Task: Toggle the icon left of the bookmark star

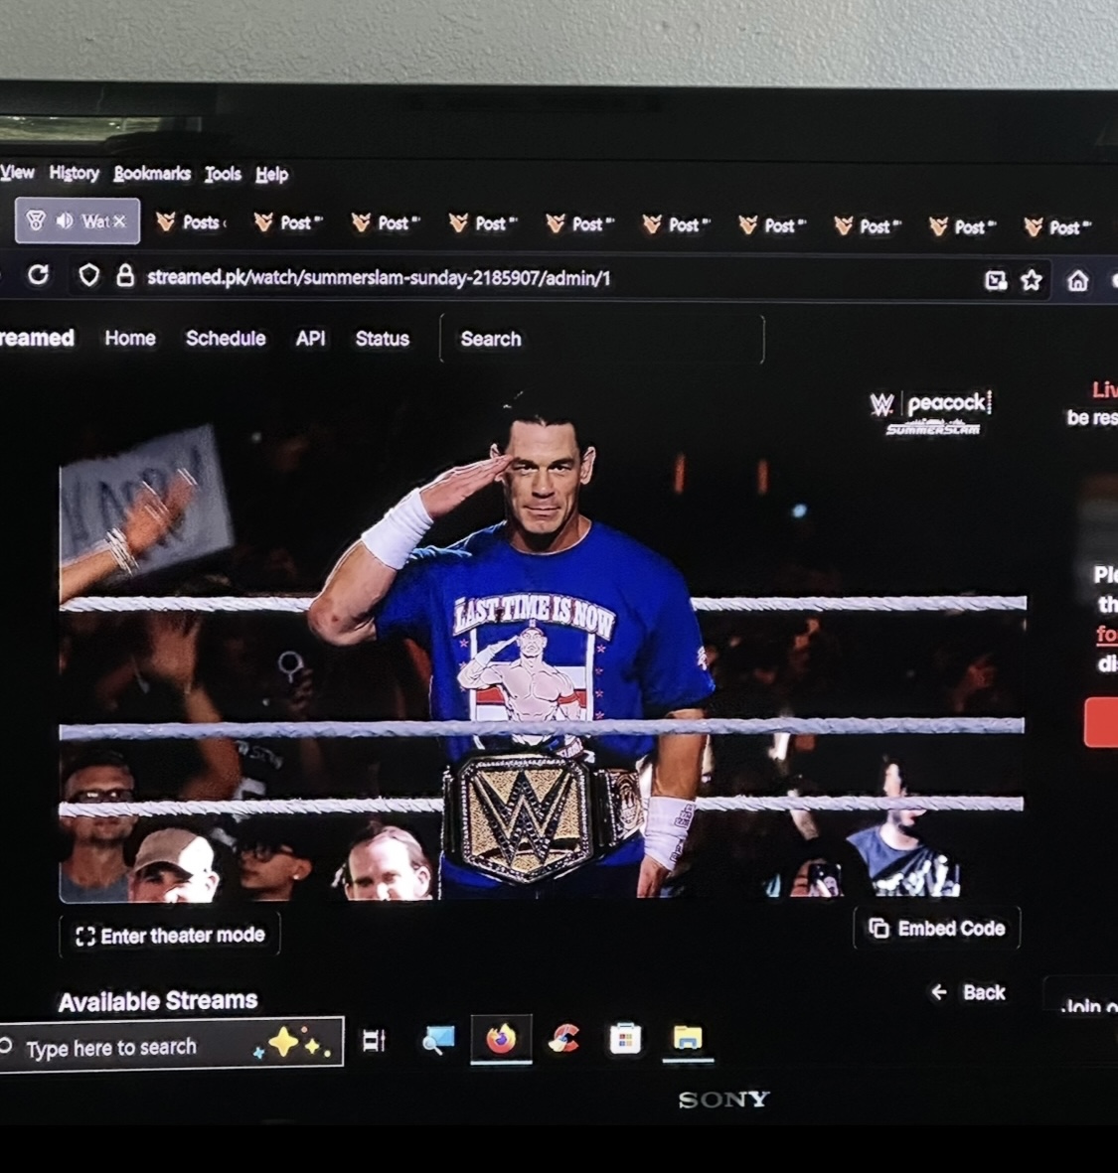Action: click(995, 280)
